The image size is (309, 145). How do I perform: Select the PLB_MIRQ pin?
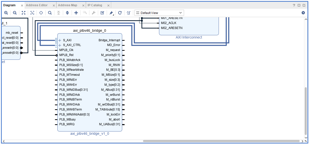67,124
